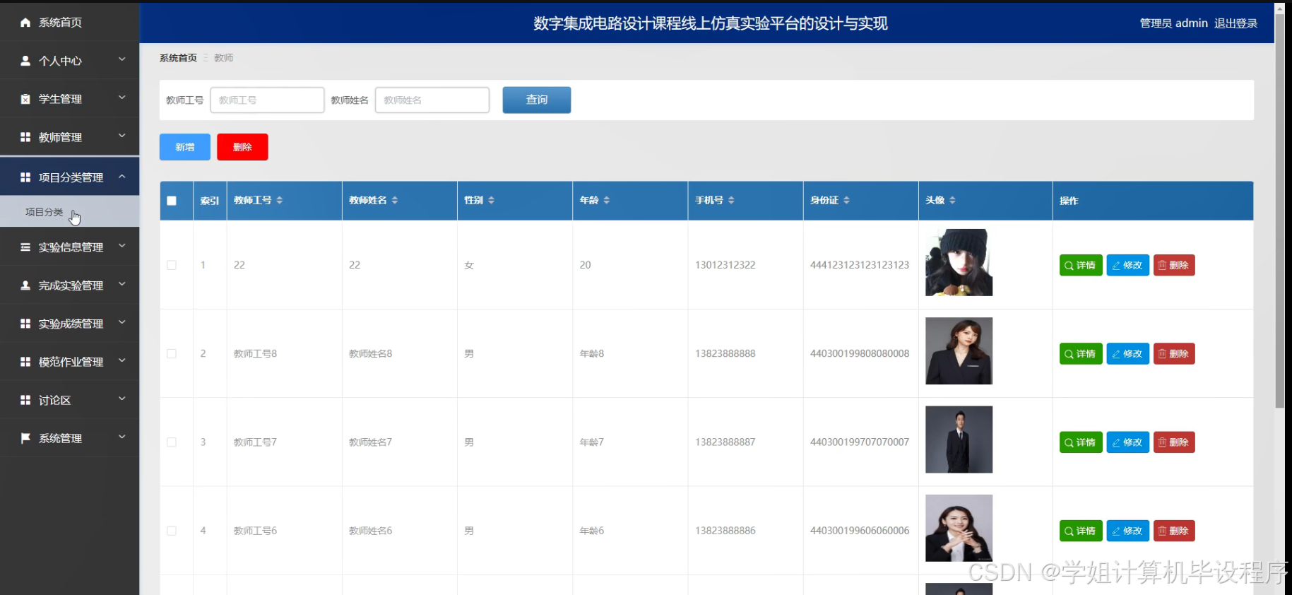Sort by 头像 using the column arrows

pyautogui.click(x=952, y=201)
